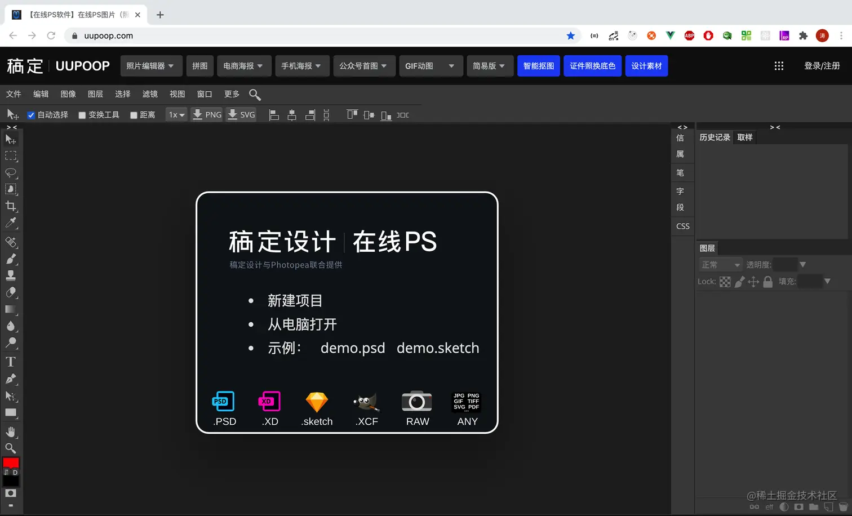Image resolution: width=852 pixels, height=516 pixels.
Task: Select the Clone Stamp tool
Action: tap(11, 275)
